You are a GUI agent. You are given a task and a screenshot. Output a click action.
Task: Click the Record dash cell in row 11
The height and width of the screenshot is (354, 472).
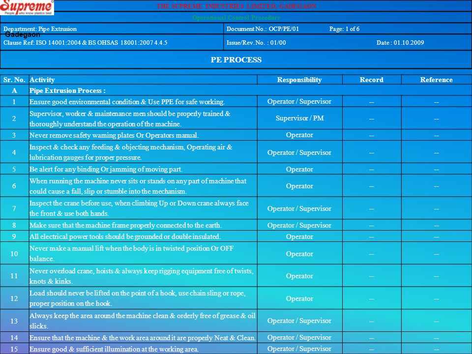pyautogui.click(x=372, y=276)
